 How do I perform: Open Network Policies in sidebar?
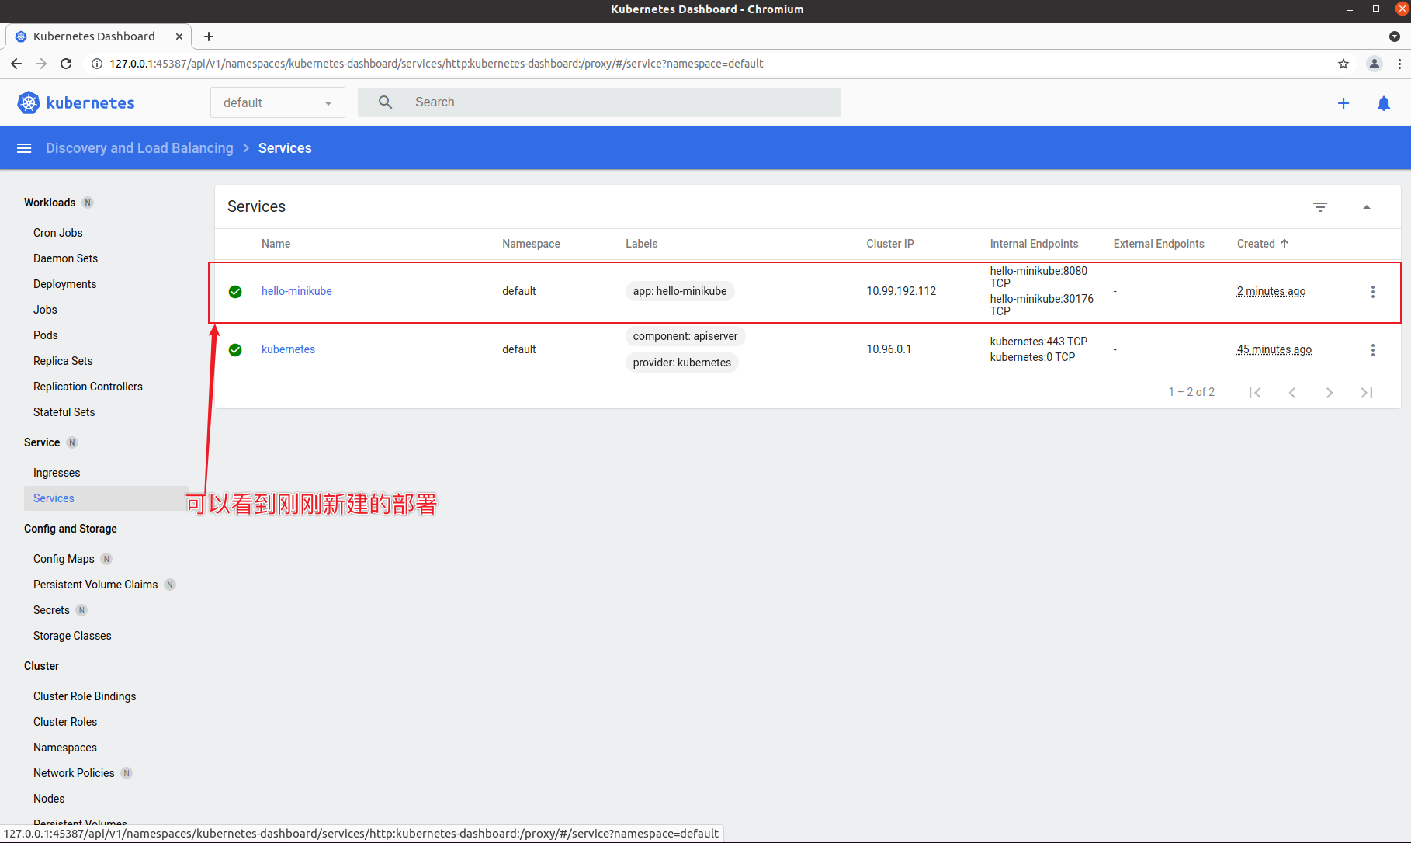(74, 773)
